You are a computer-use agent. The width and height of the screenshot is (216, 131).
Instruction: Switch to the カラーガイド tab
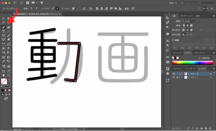point(199,53)
